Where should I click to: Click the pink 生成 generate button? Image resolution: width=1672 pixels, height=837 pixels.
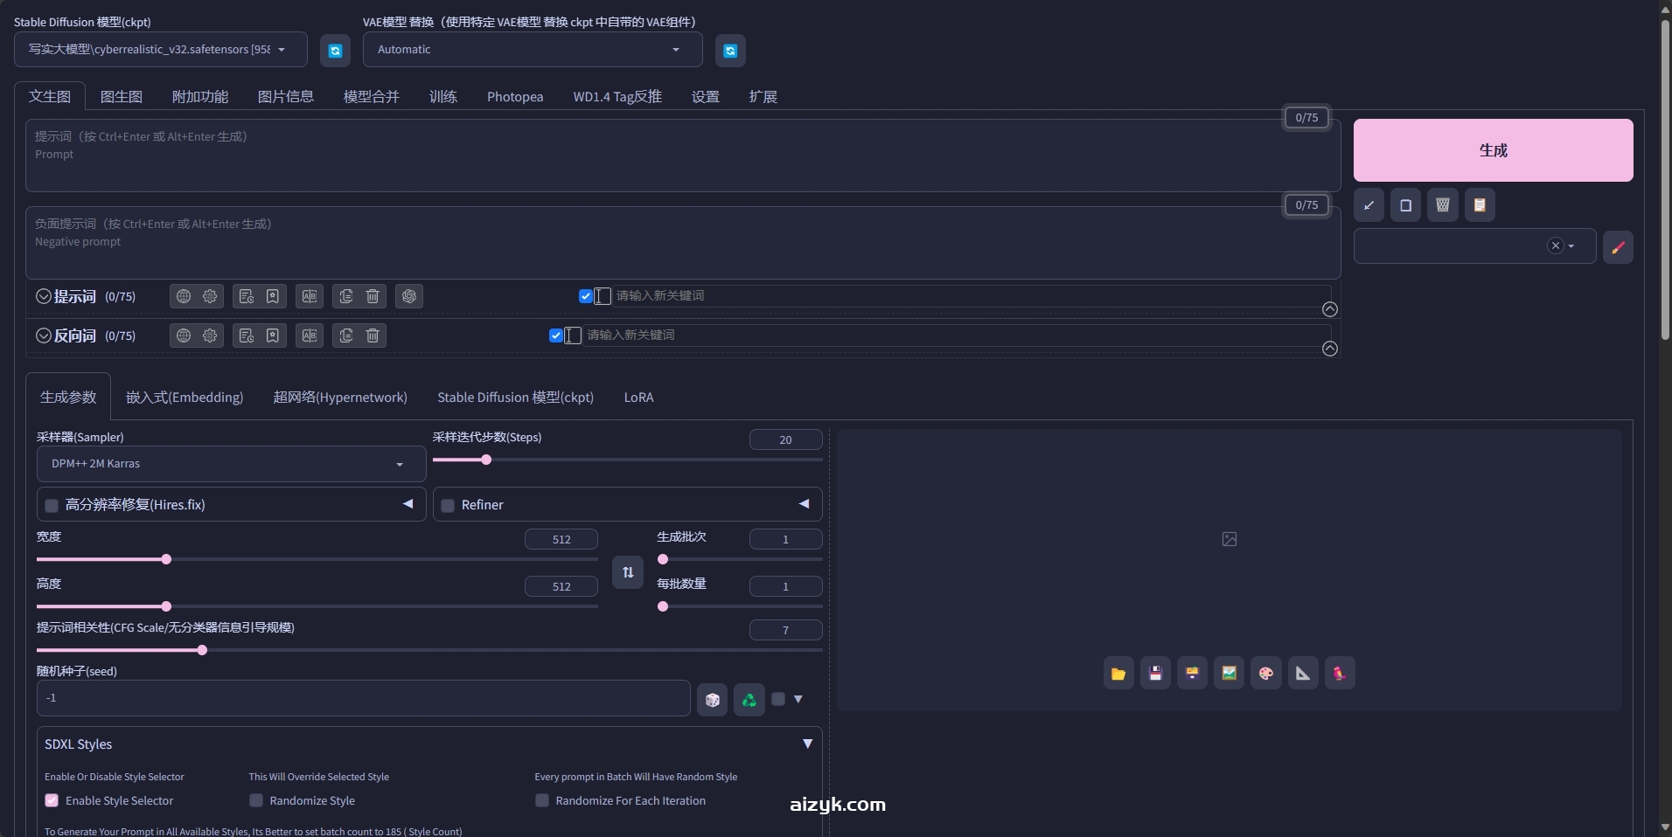[1491, 150]
